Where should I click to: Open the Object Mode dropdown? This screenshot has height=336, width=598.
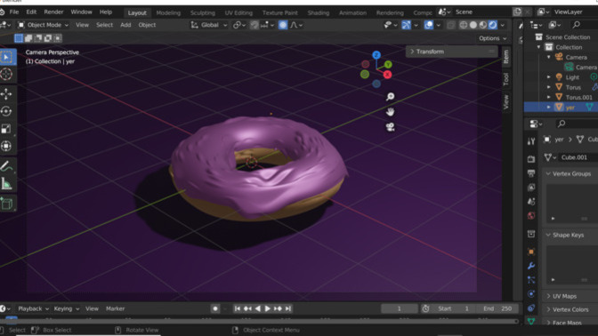tap(43, 25)
